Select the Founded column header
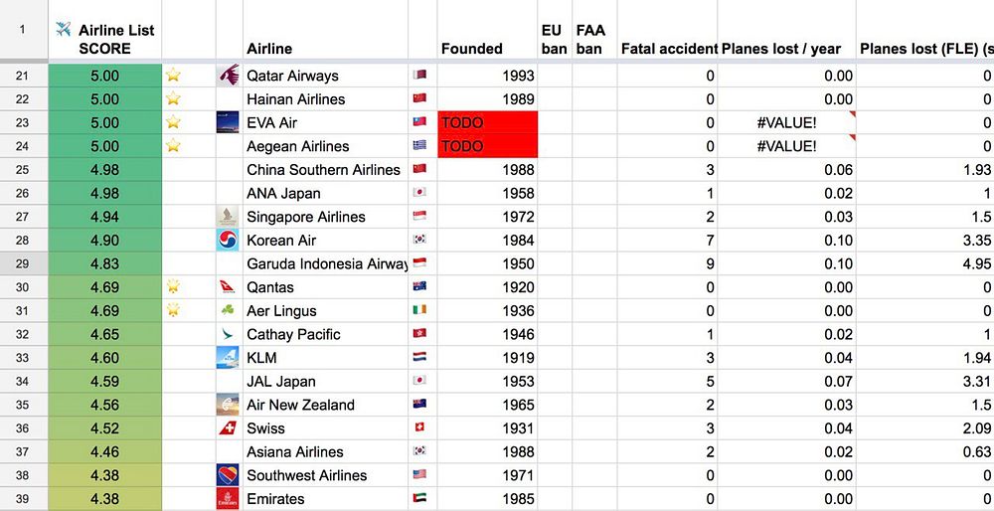The image size is (994, 511). click(x=472, y=48)
